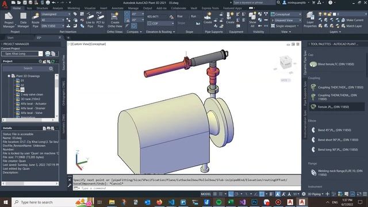Switch to the Annotate ribbon tab
The height and width of the screenshot is (207, 368).
(117, 8)
